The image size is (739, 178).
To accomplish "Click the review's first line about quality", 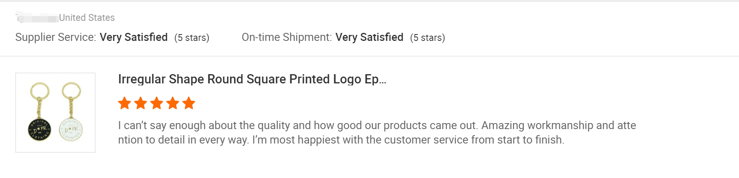I will coord(377,125).
